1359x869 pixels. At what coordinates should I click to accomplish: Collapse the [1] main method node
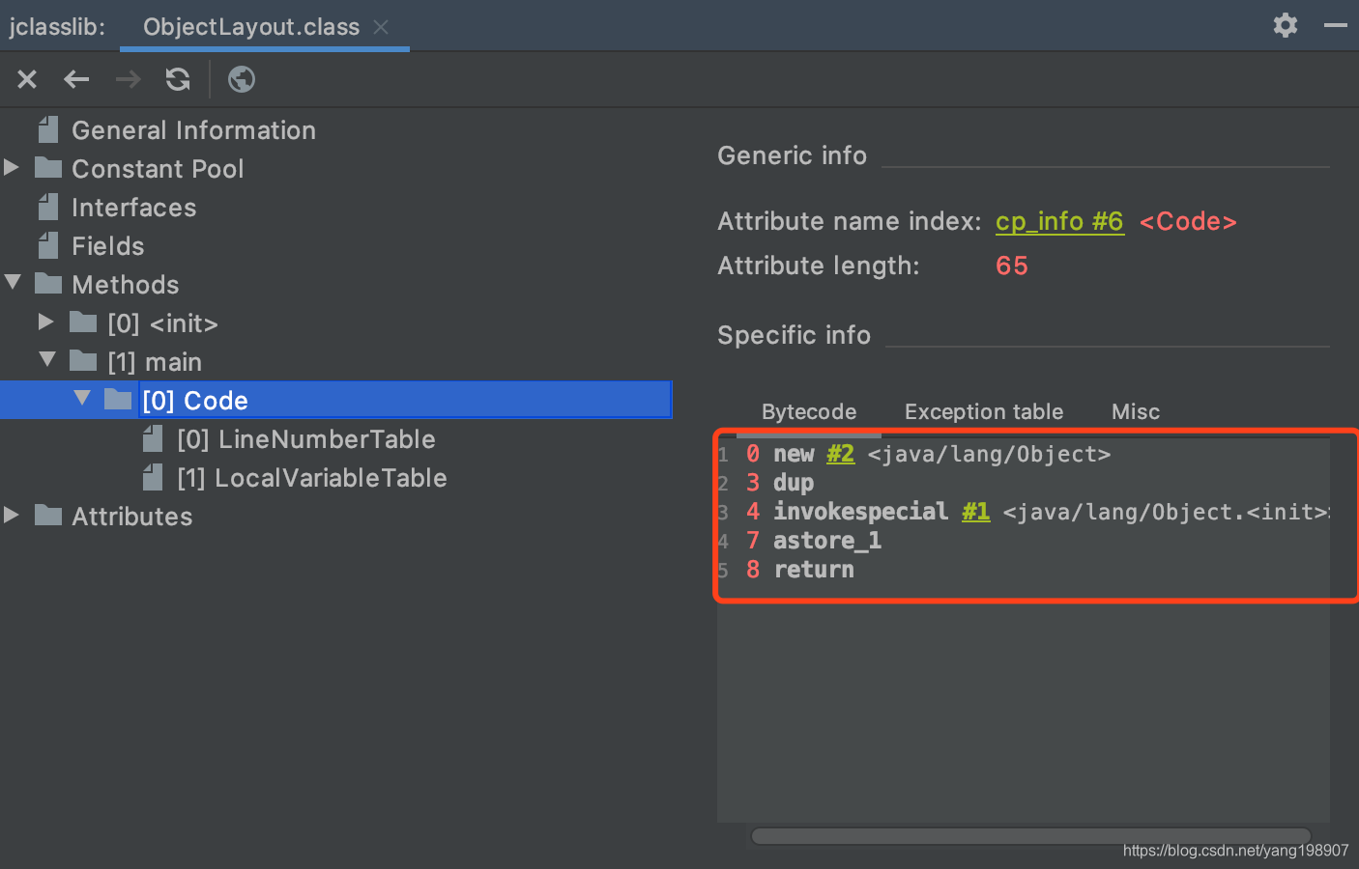pos(47,360)
